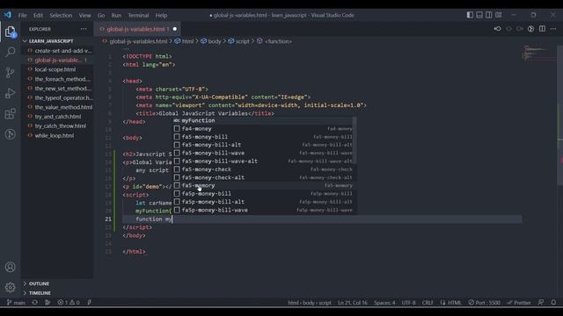Open the Run and Debug view
The height and width of the screenshot is (316, 563).
click(10, 93)
